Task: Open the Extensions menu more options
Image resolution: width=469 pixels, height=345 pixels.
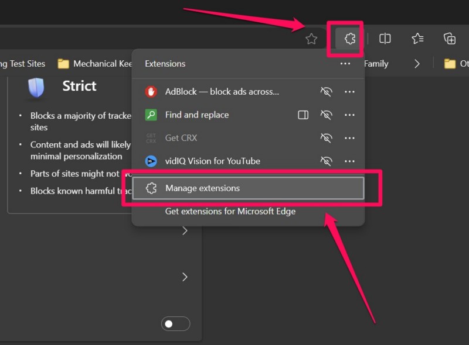Action: pos(345,64)
